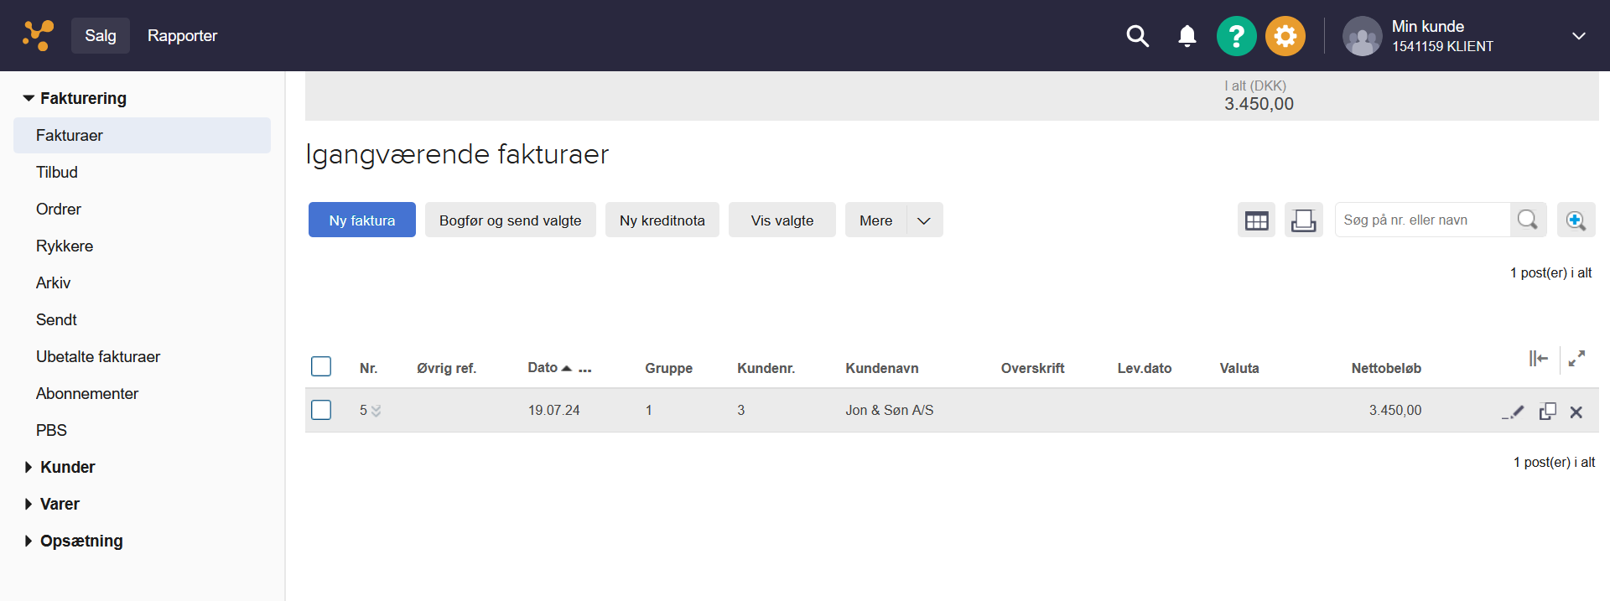Click the search magnifier in top bar
The image size is (1610, 601).
click(x=1137, y=36)
